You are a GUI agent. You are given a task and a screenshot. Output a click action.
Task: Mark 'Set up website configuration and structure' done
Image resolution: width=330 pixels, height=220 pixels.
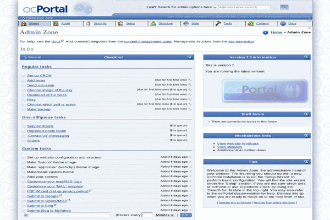click(x=24, y=157)
